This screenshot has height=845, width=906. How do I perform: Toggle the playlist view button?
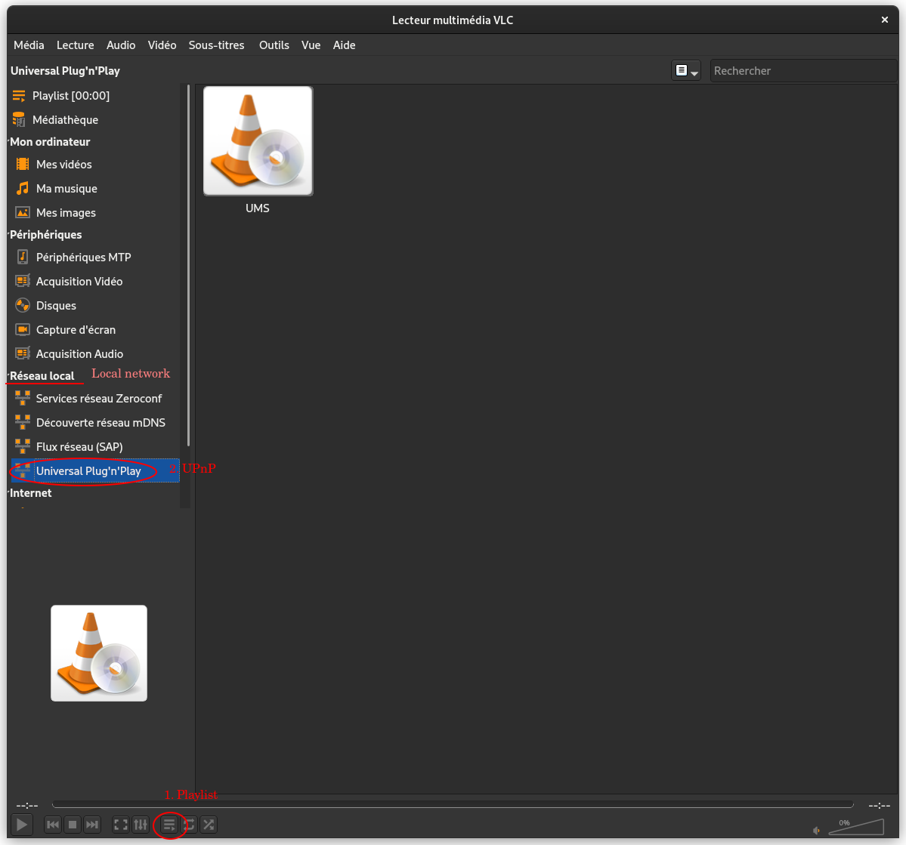tap(169, 824)
